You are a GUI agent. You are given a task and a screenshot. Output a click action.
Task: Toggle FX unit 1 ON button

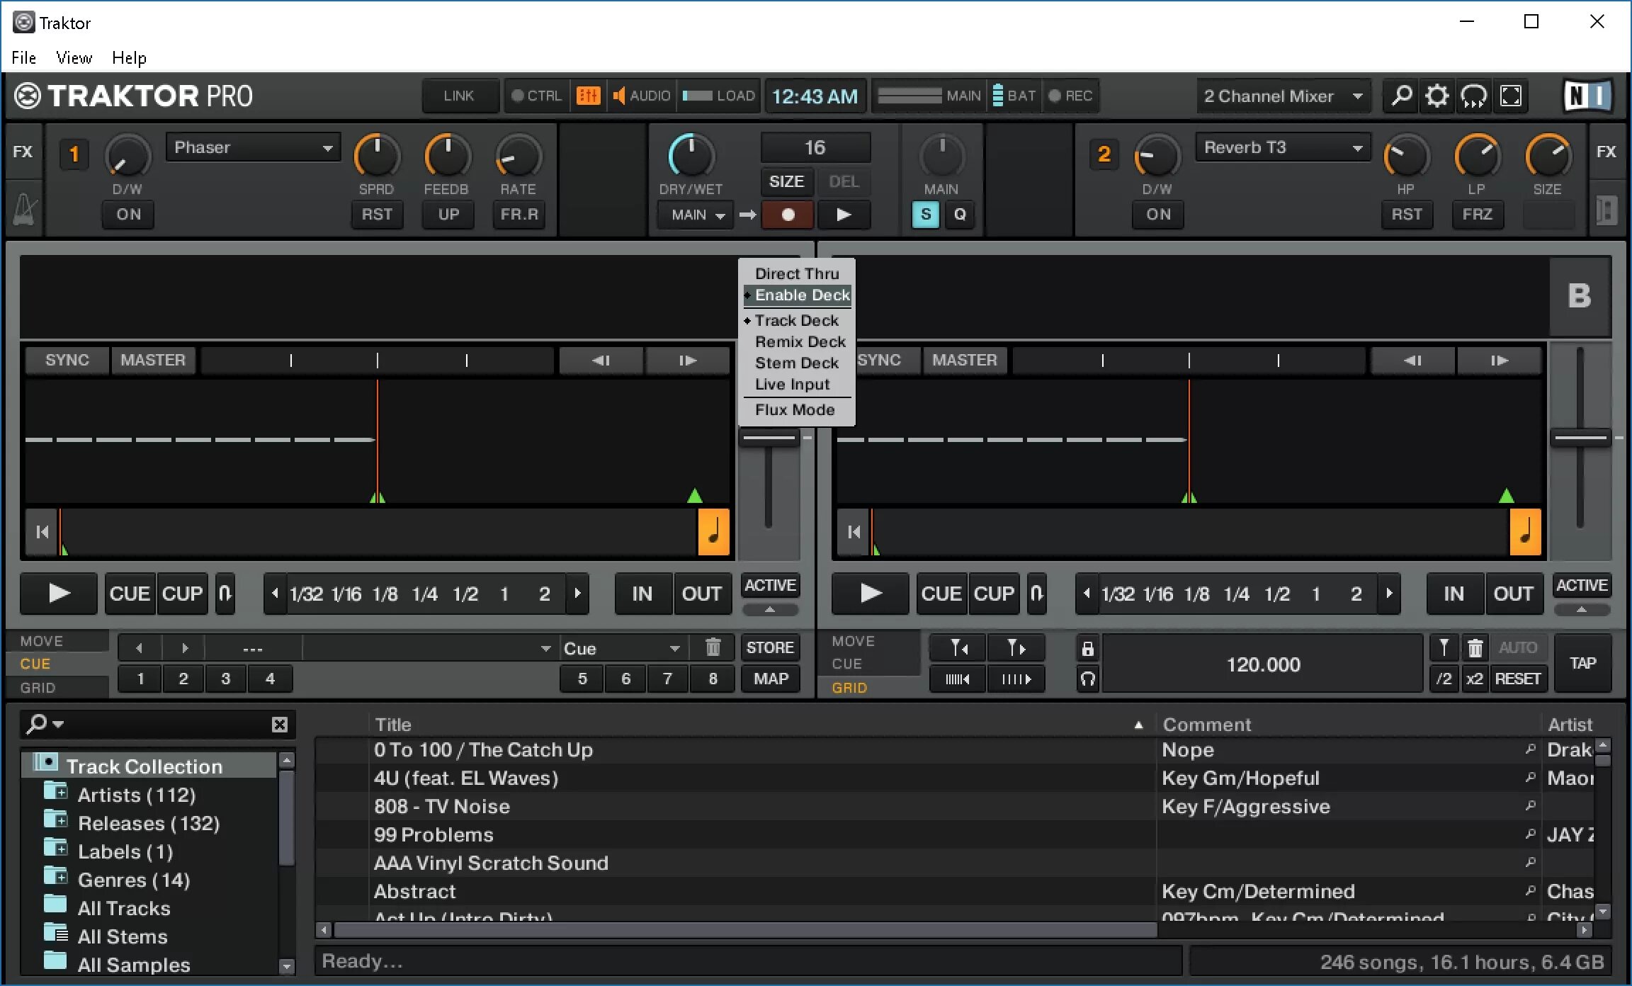point(128,214)
